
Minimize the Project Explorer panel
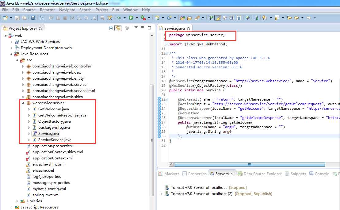[142, 27]
